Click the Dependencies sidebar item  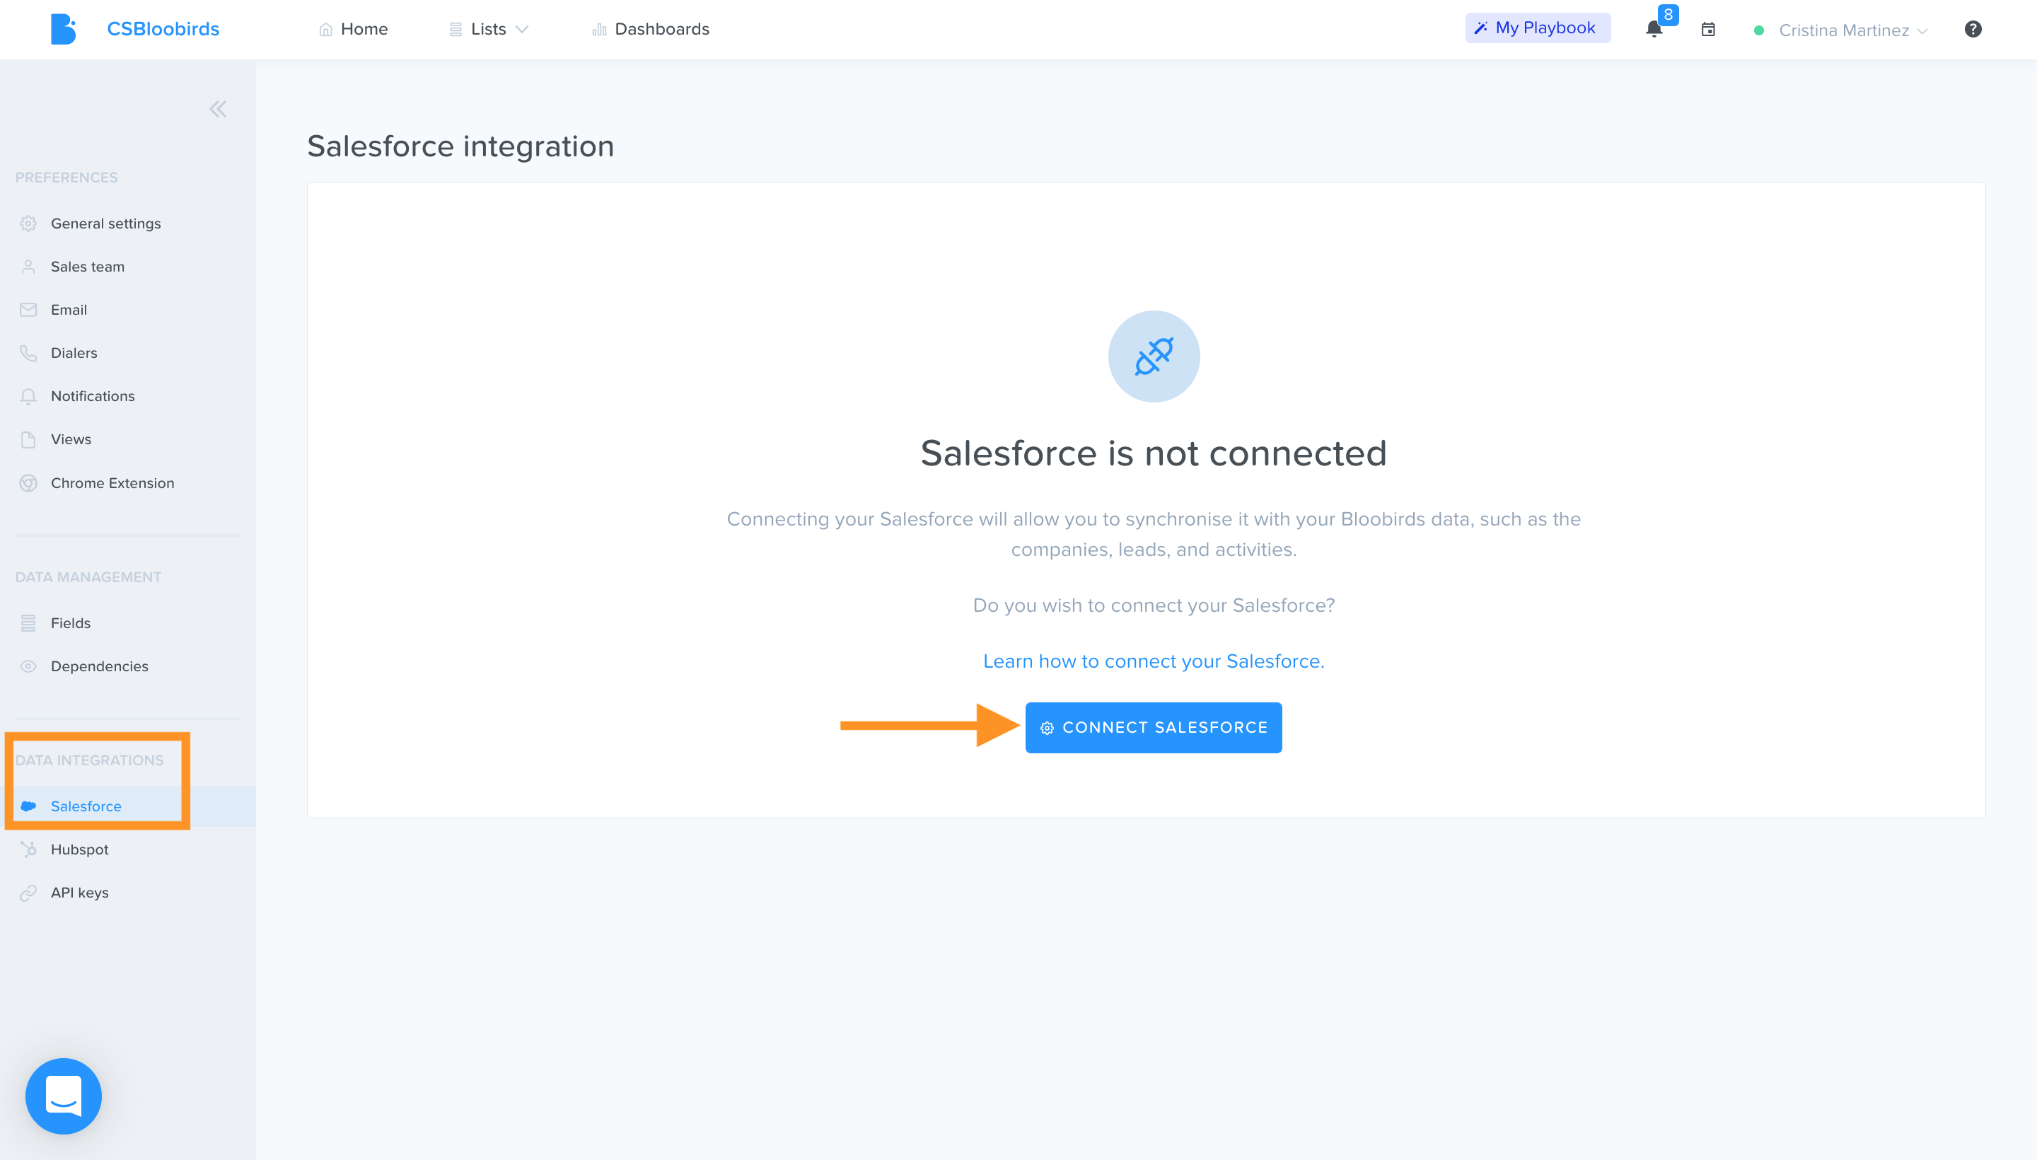pyautogui.click(x=99, y=666)
